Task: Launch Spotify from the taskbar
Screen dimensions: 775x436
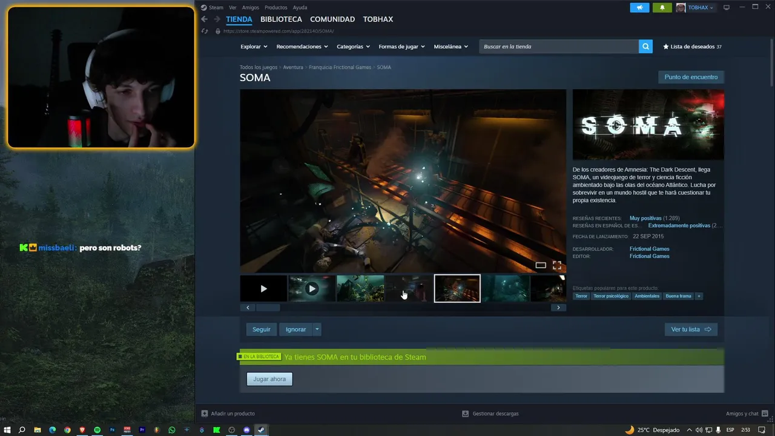Action: 97,430
